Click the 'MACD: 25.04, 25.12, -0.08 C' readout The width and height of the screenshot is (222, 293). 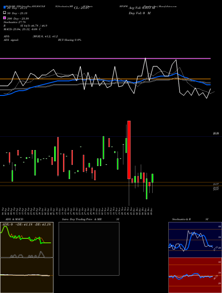coord(22,29)
